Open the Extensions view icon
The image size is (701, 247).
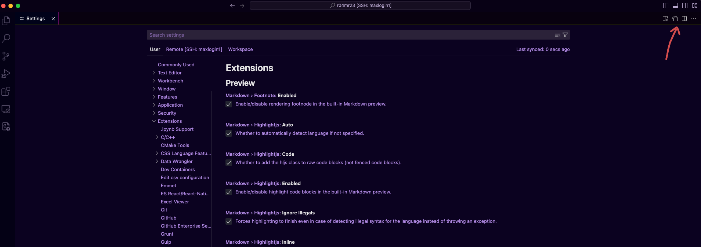(6, 91)
